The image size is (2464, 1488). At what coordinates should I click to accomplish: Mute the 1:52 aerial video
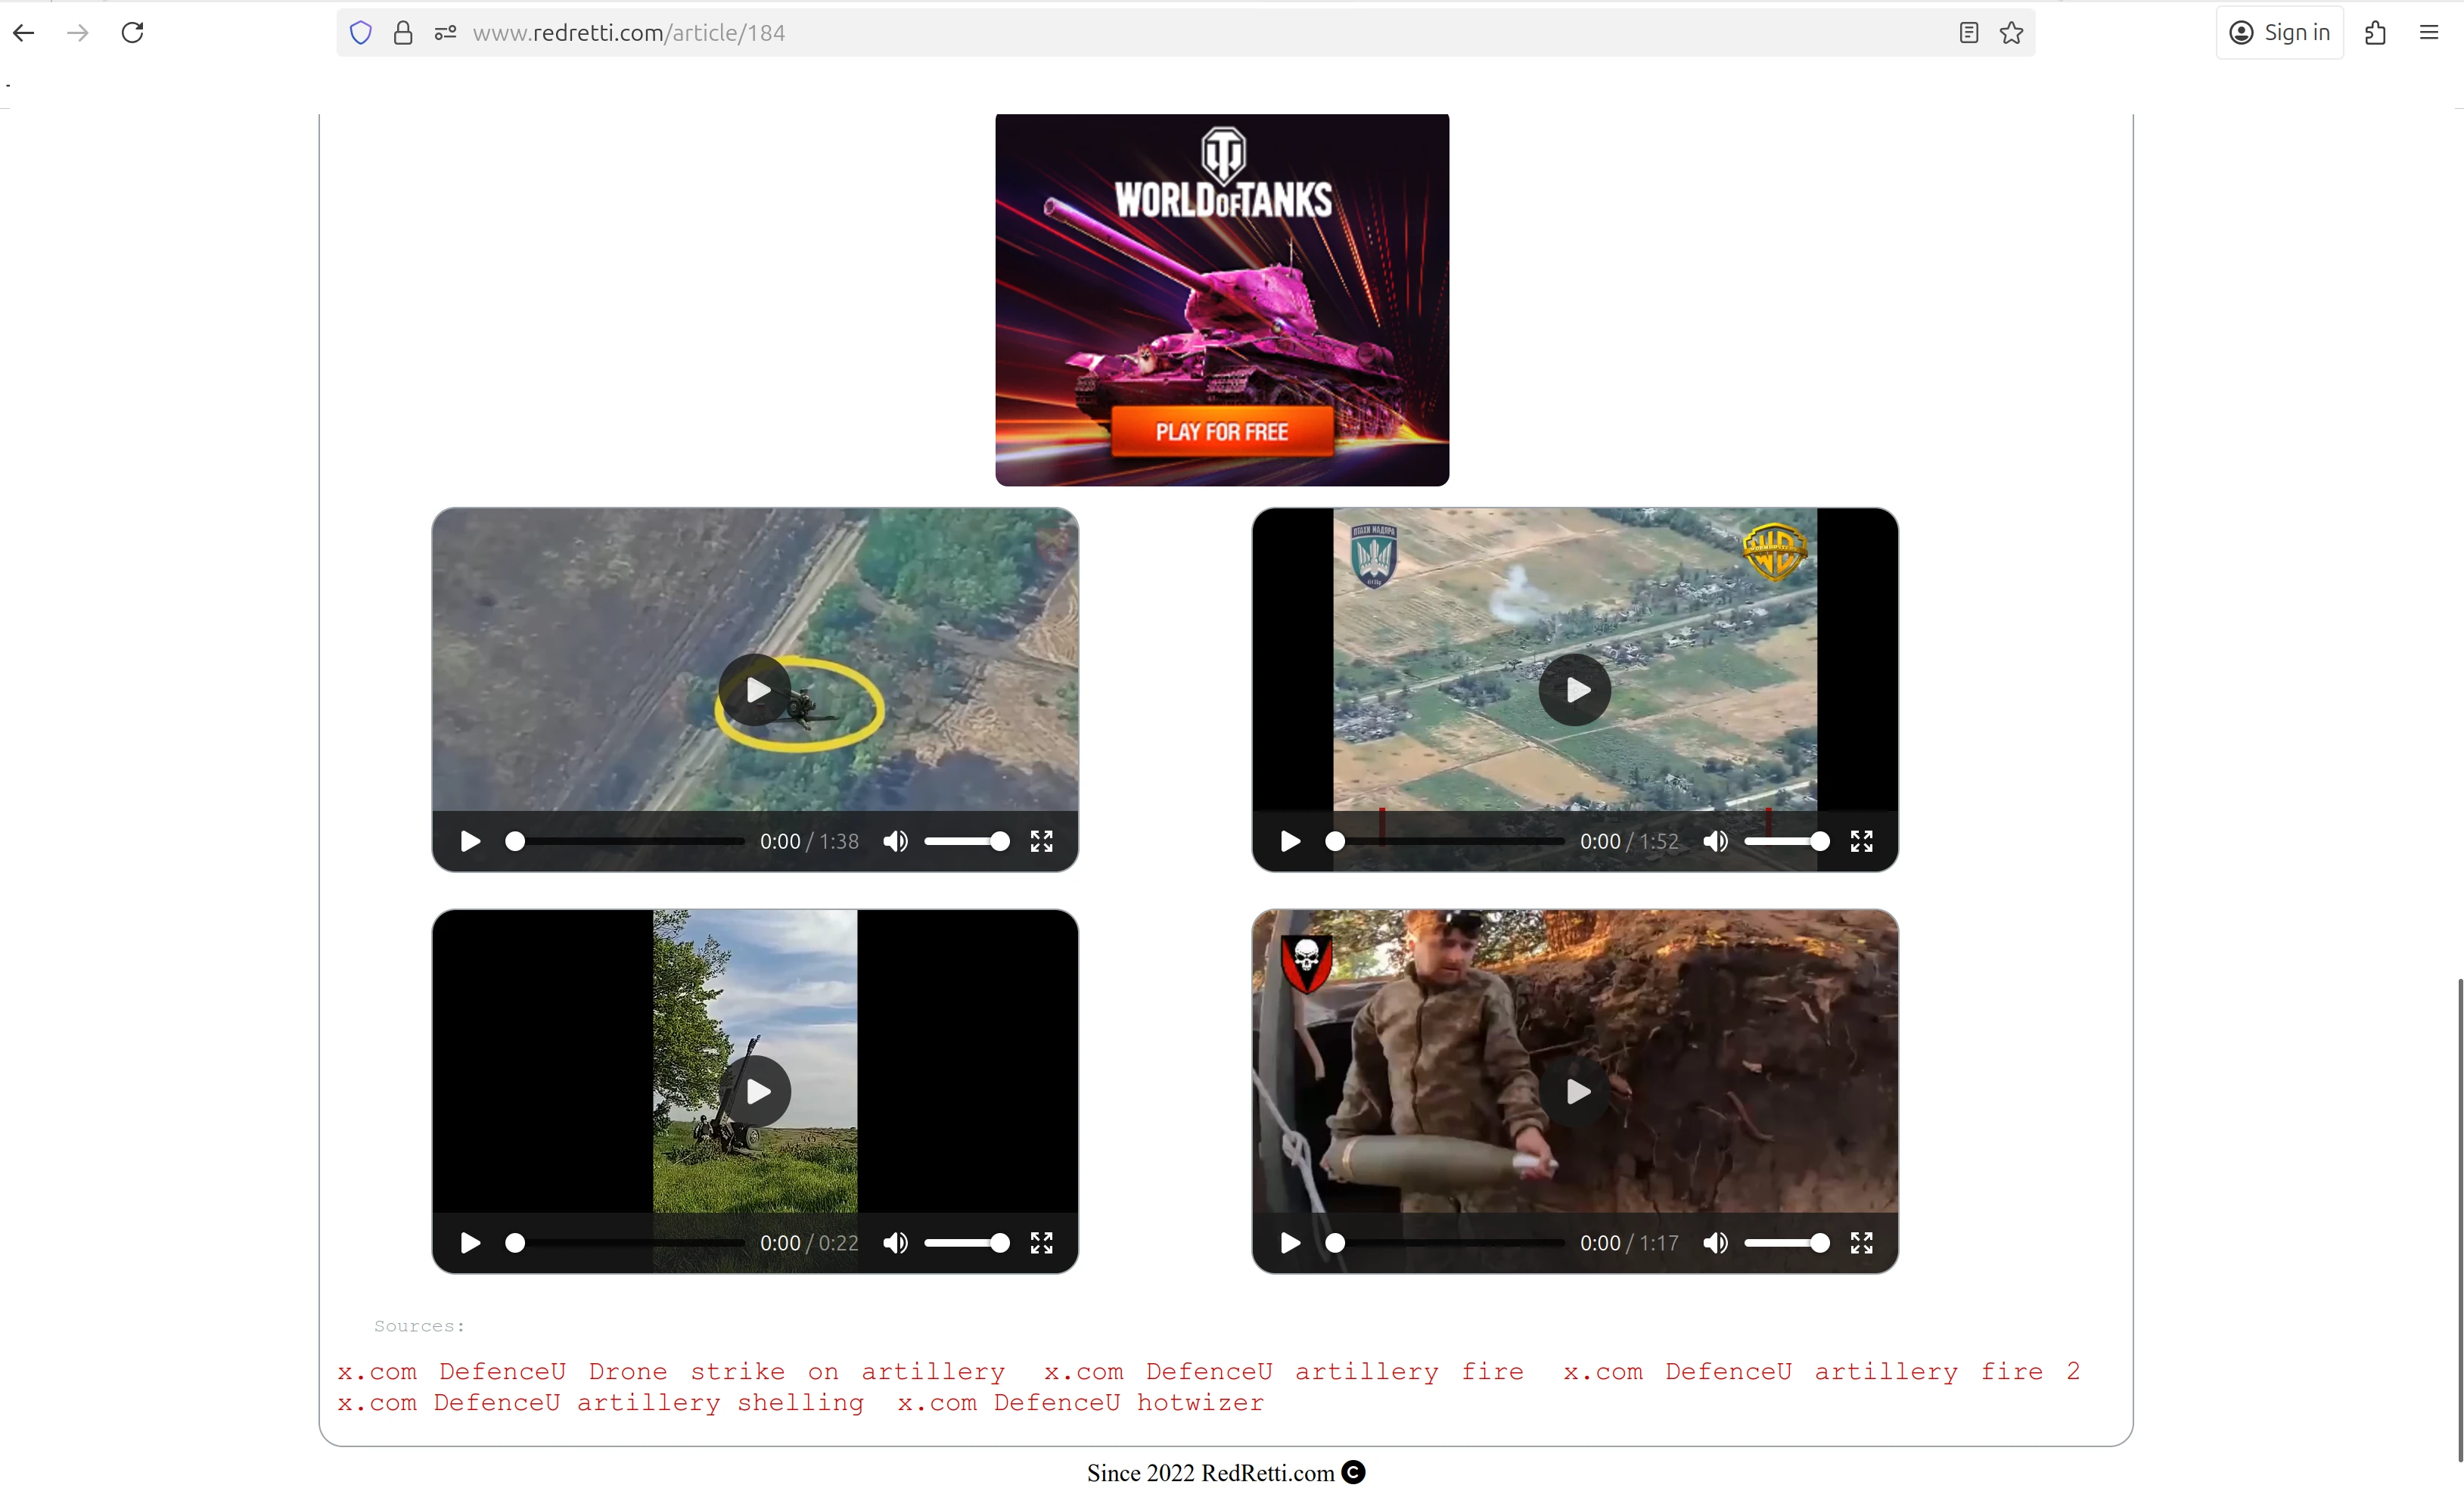[1715, 841]
